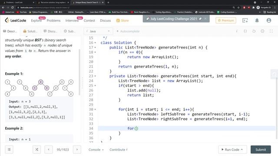Open Discuss in the top nav bar
This screenshot has width=278, height=156.
(x=105, y=20)
